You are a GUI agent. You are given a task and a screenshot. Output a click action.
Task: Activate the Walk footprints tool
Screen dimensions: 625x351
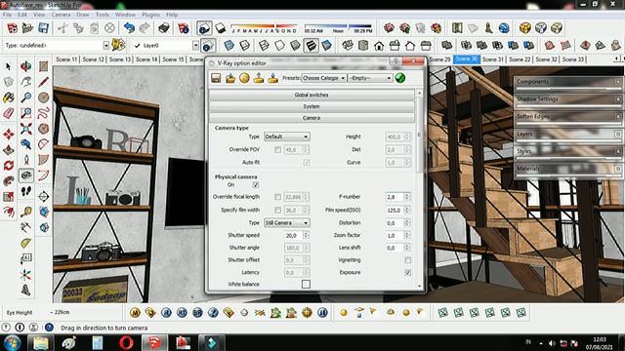pyautogui.click(x=26, y=191)
